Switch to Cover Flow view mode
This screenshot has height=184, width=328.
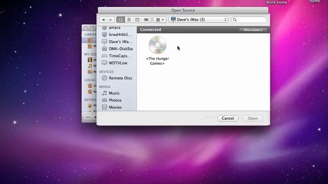(146, 19)
